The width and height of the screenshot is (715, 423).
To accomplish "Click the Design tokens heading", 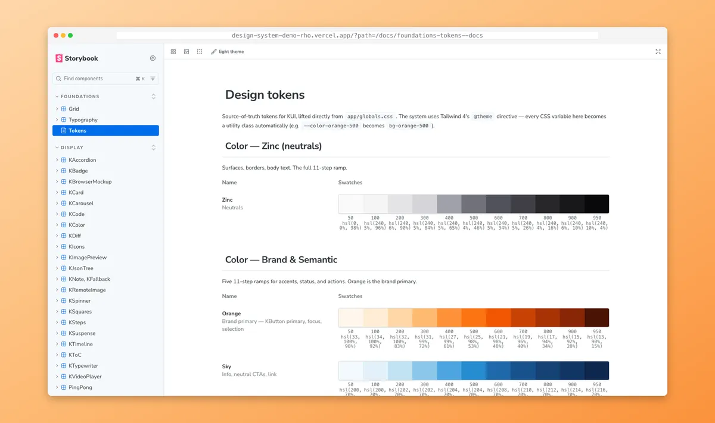I will pos(265,95).
